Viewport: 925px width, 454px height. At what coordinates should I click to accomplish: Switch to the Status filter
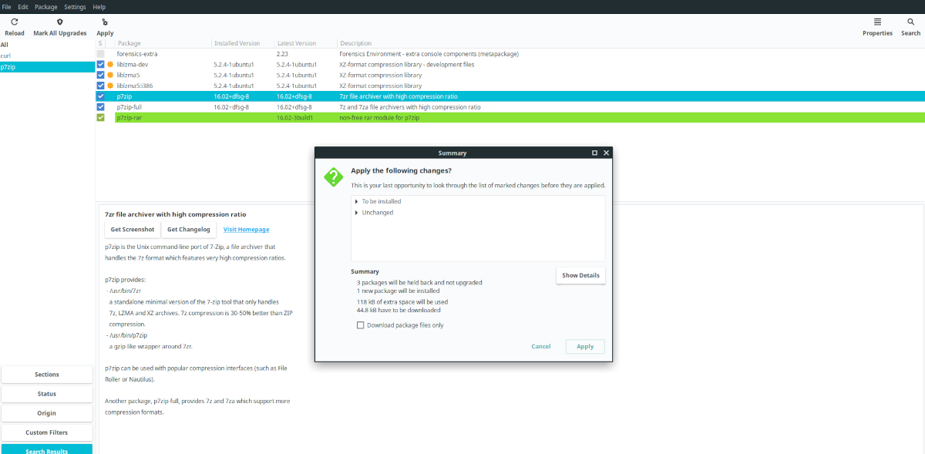pos(47,394)
